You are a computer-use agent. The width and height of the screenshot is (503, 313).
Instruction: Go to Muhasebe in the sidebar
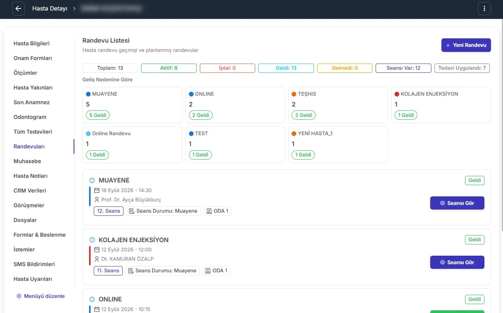coord(27,161)
